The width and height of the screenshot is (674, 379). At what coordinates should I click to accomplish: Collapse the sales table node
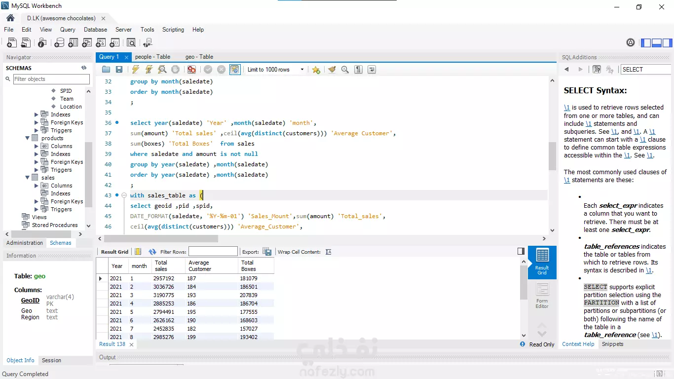click(x=28, y=178)
